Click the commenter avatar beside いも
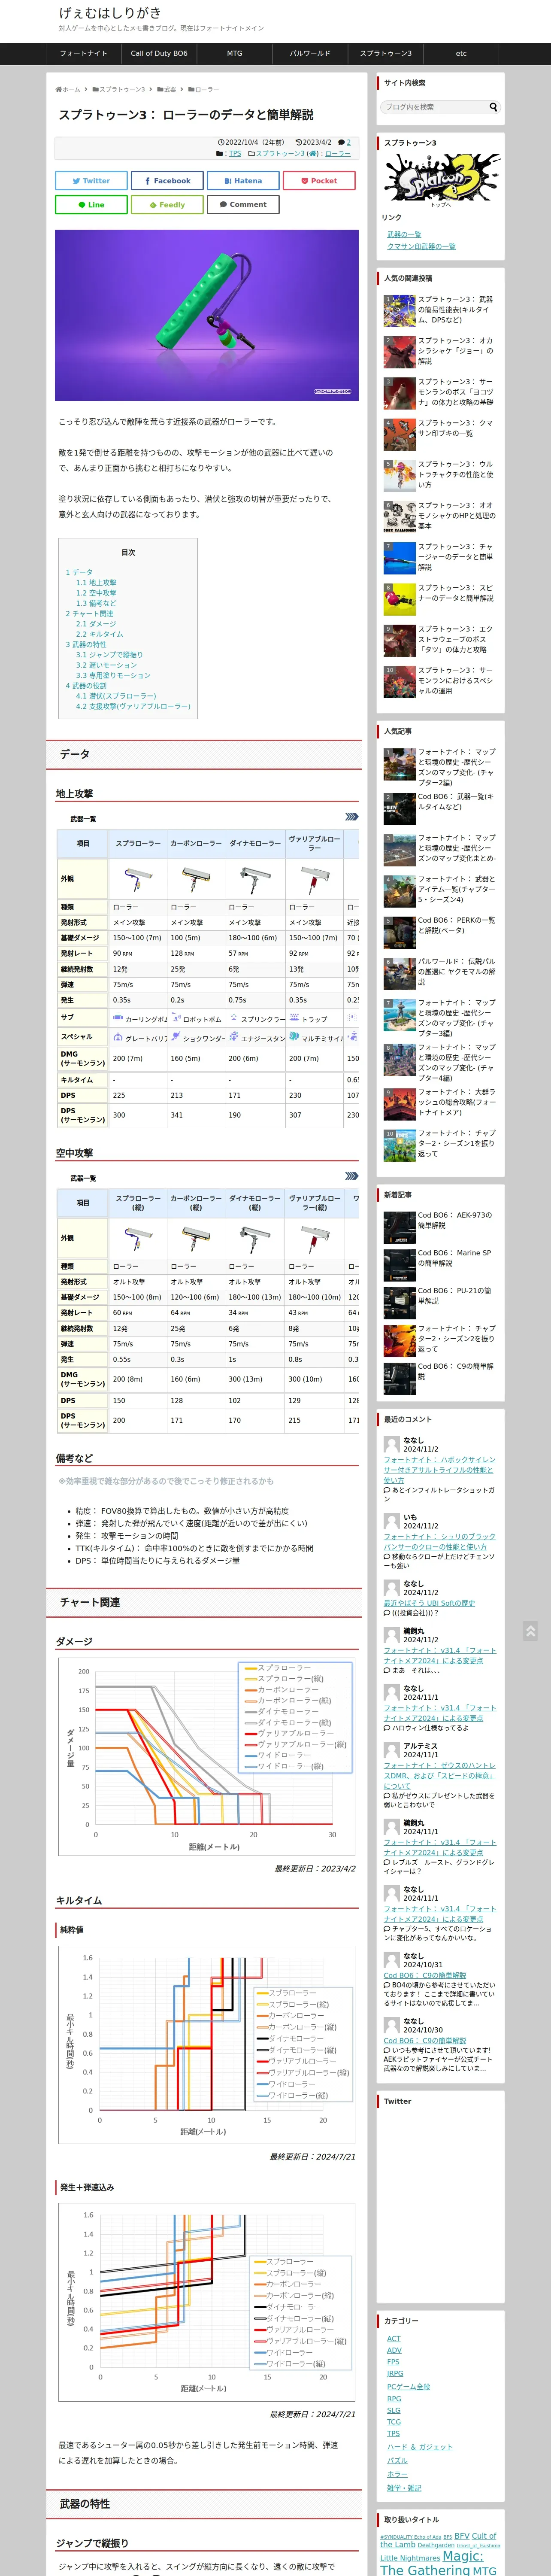The width and height of the screenshot is (551, 2576). pyautogui.click(x=392, y=1521)
